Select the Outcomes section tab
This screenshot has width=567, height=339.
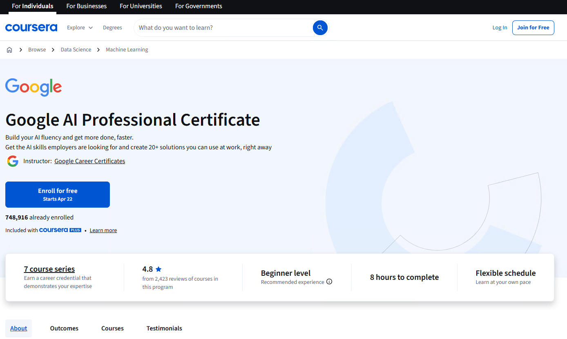click(x=64, y=328)
